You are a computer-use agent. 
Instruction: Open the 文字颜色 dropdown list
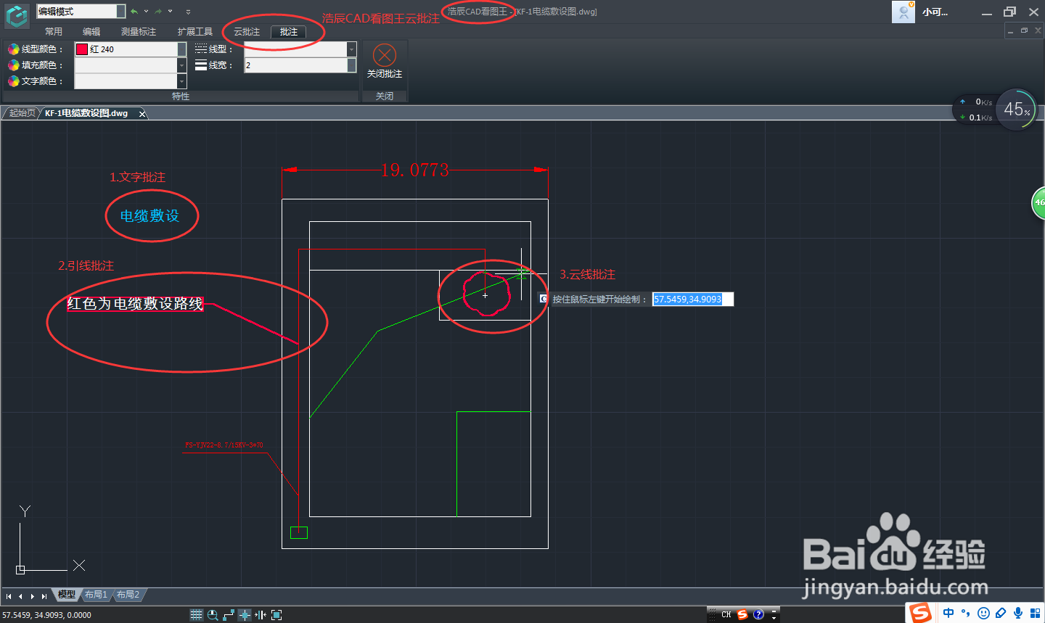pyautogui.click(x=182, y=81)
